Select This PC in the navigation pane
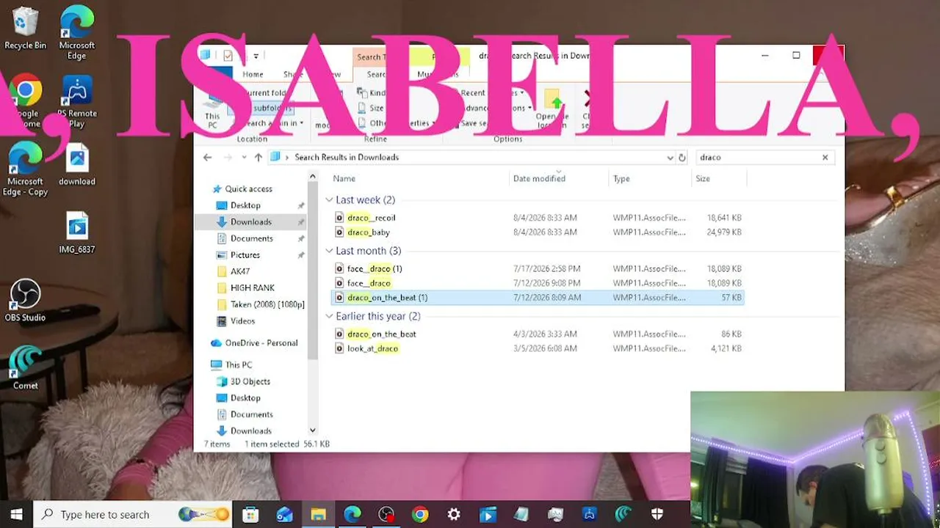This screenshot has width=940, height=528. click(238, 364)
